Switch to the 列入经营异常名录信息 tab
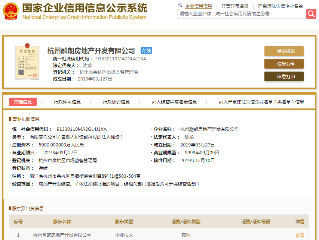 coord(174,102)
